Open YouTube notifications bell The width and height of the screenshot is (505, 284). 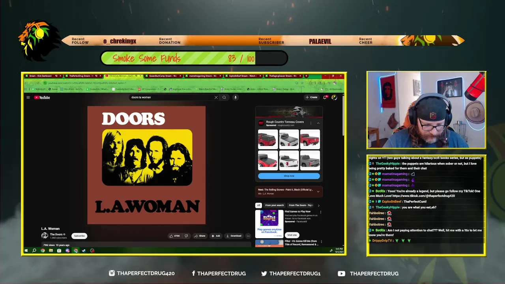point(325,97)
